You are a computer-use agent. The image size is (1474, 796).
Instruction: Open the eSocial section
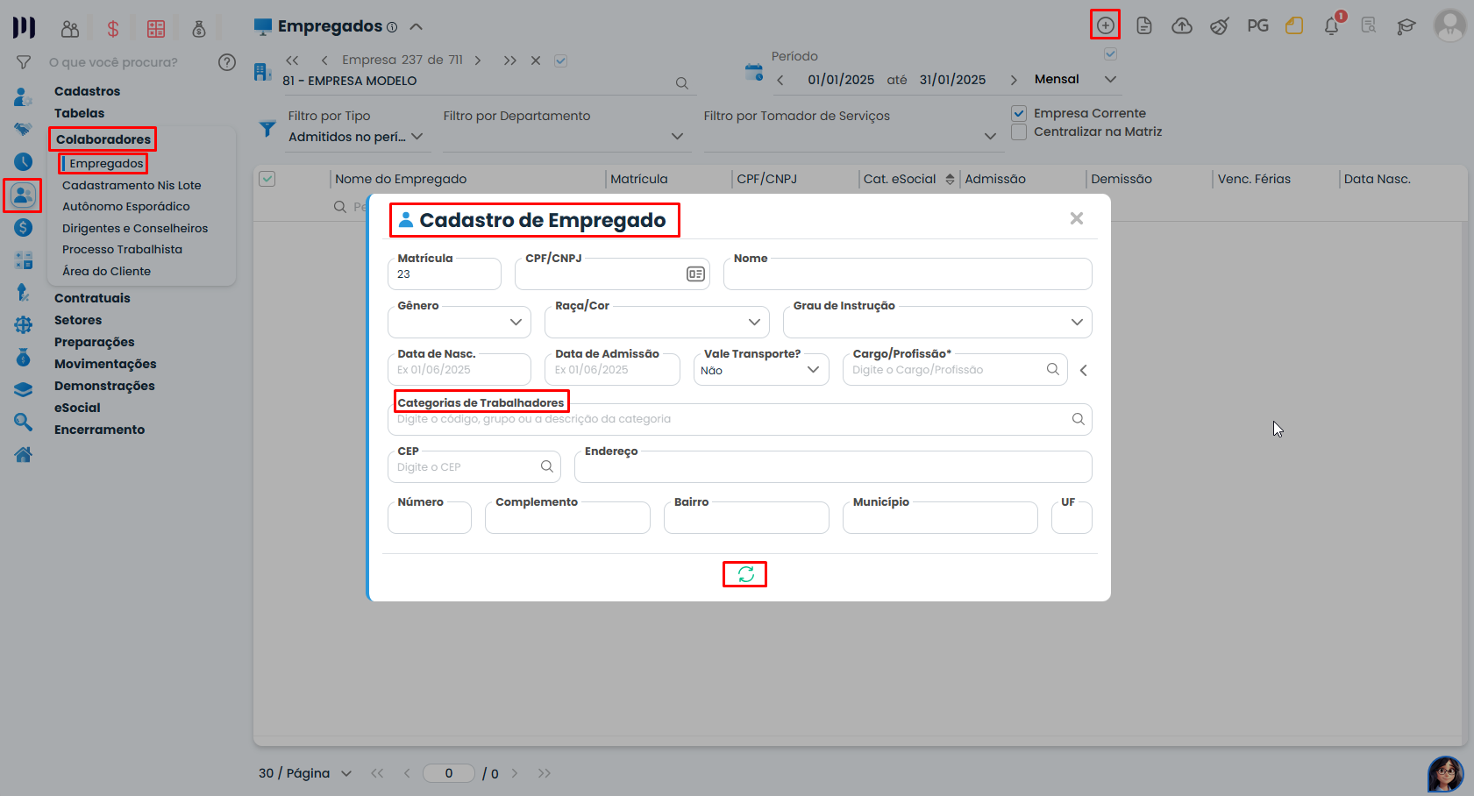point(77,408)
